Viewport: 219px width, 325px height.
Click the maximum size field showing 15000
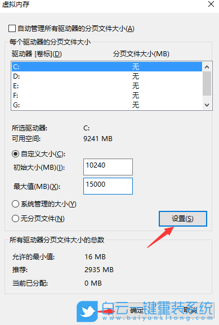click(108, 186)
